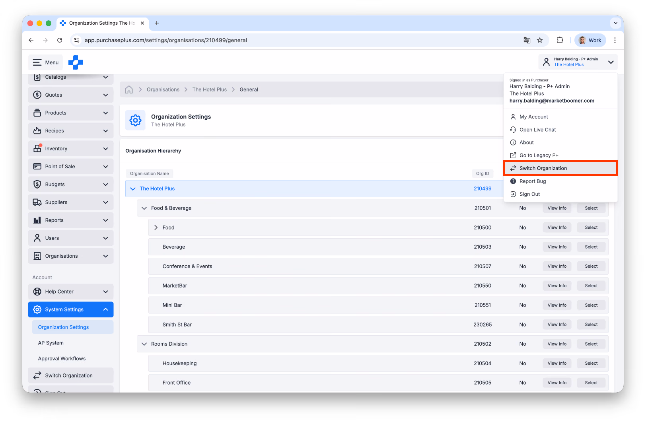Click the Organization Settings gear header icon
The width and height of the screenshot is (646, 422).
pos(135,120)
